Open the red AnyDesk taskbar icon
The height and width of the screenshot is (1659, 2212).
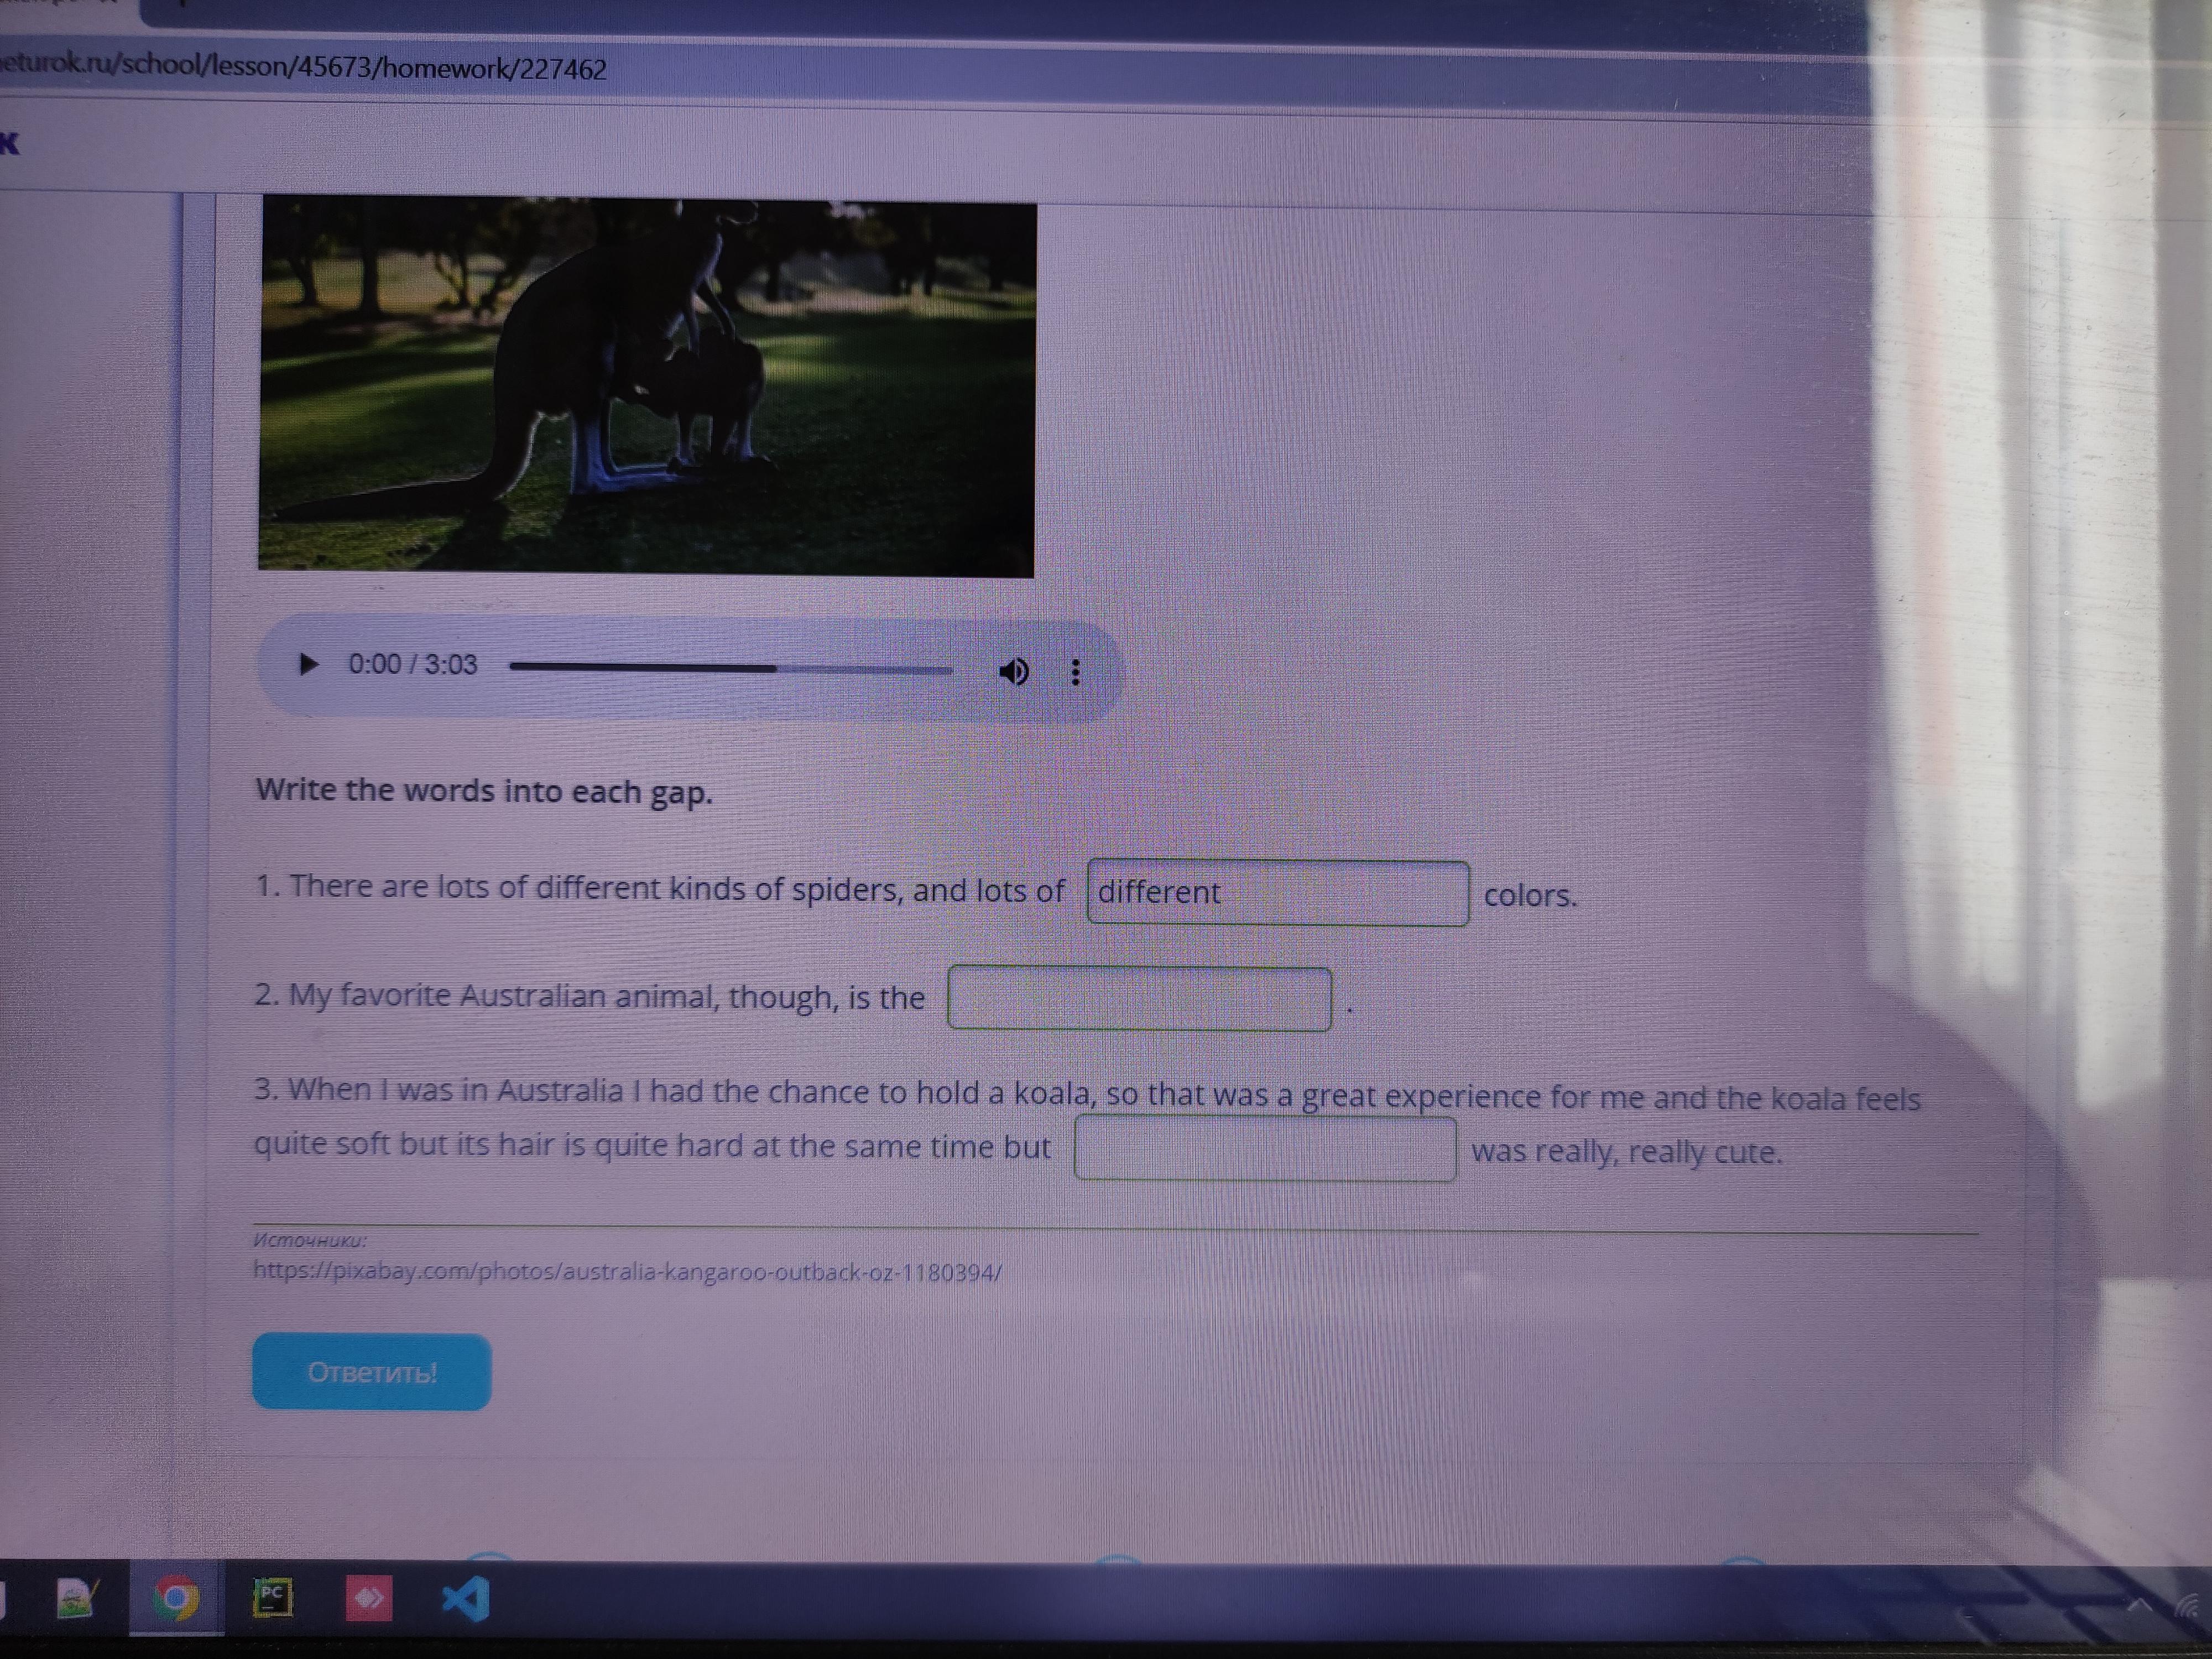[x=368, y=1599]
